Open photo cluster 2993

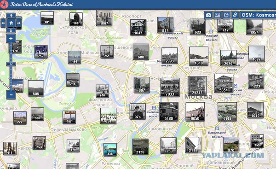coord(170,56)
